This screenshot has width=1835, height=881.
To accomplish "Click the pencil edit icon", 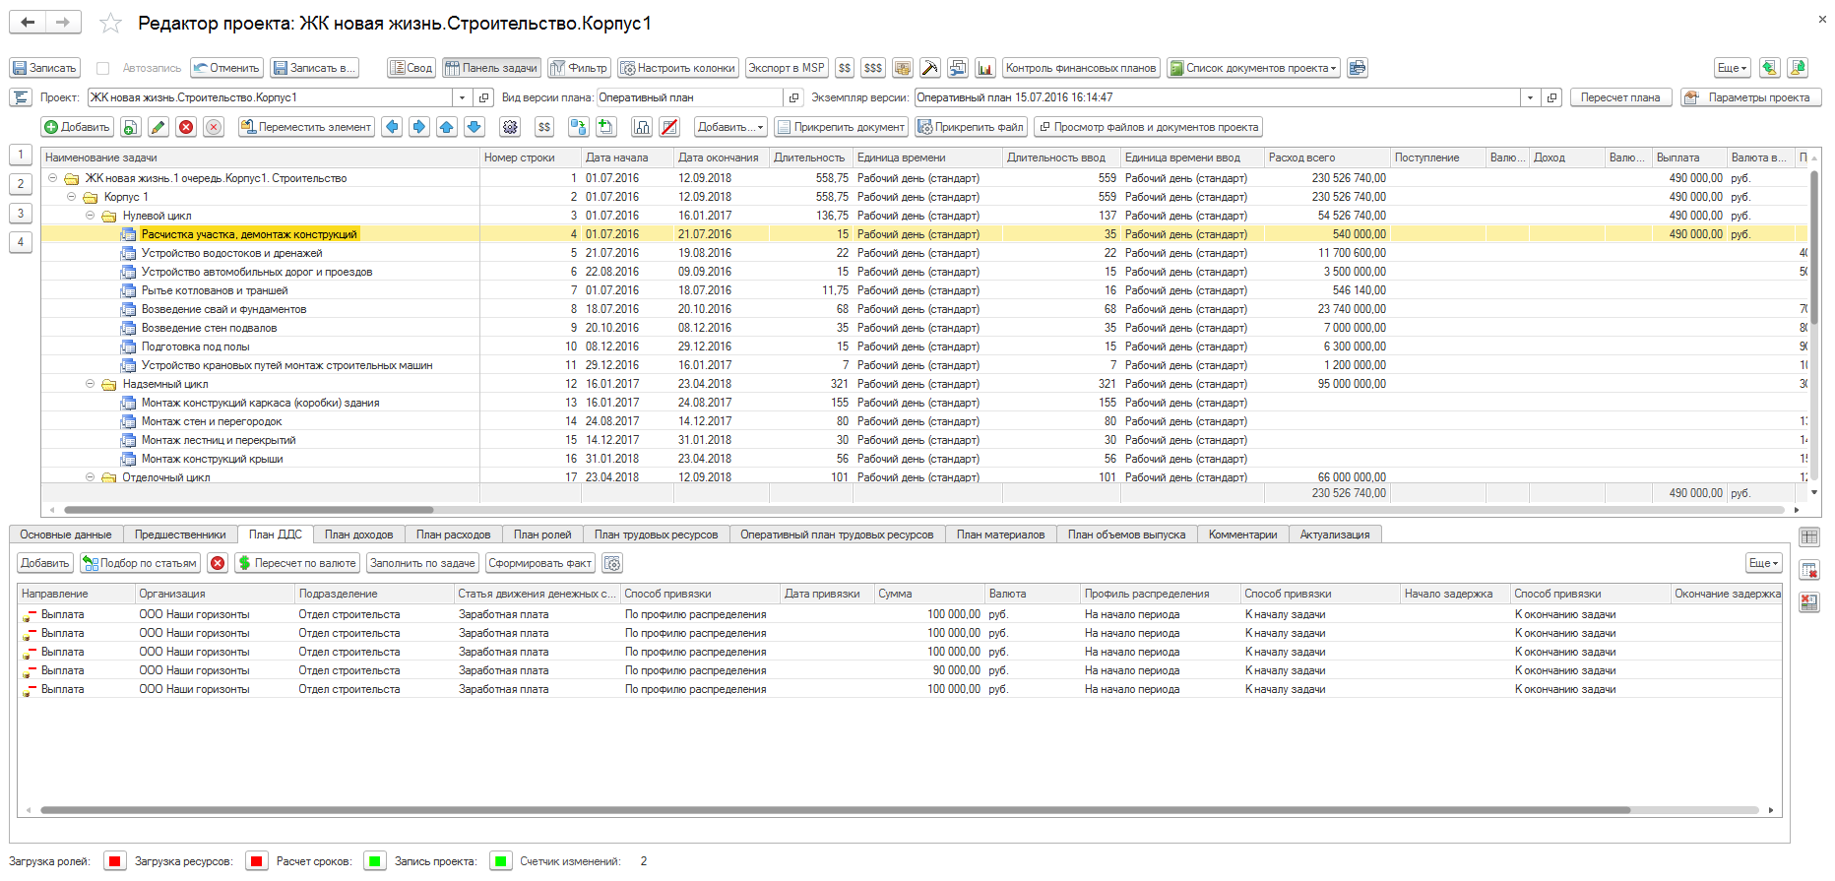I will coord(158,127).
